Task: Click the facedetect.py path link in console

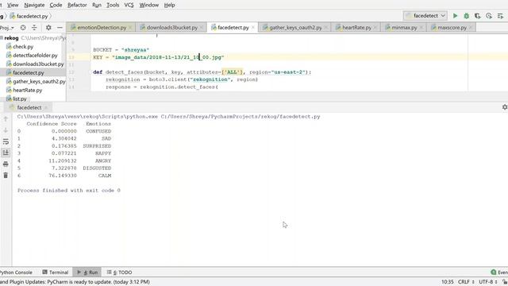Action: [241, 117]
